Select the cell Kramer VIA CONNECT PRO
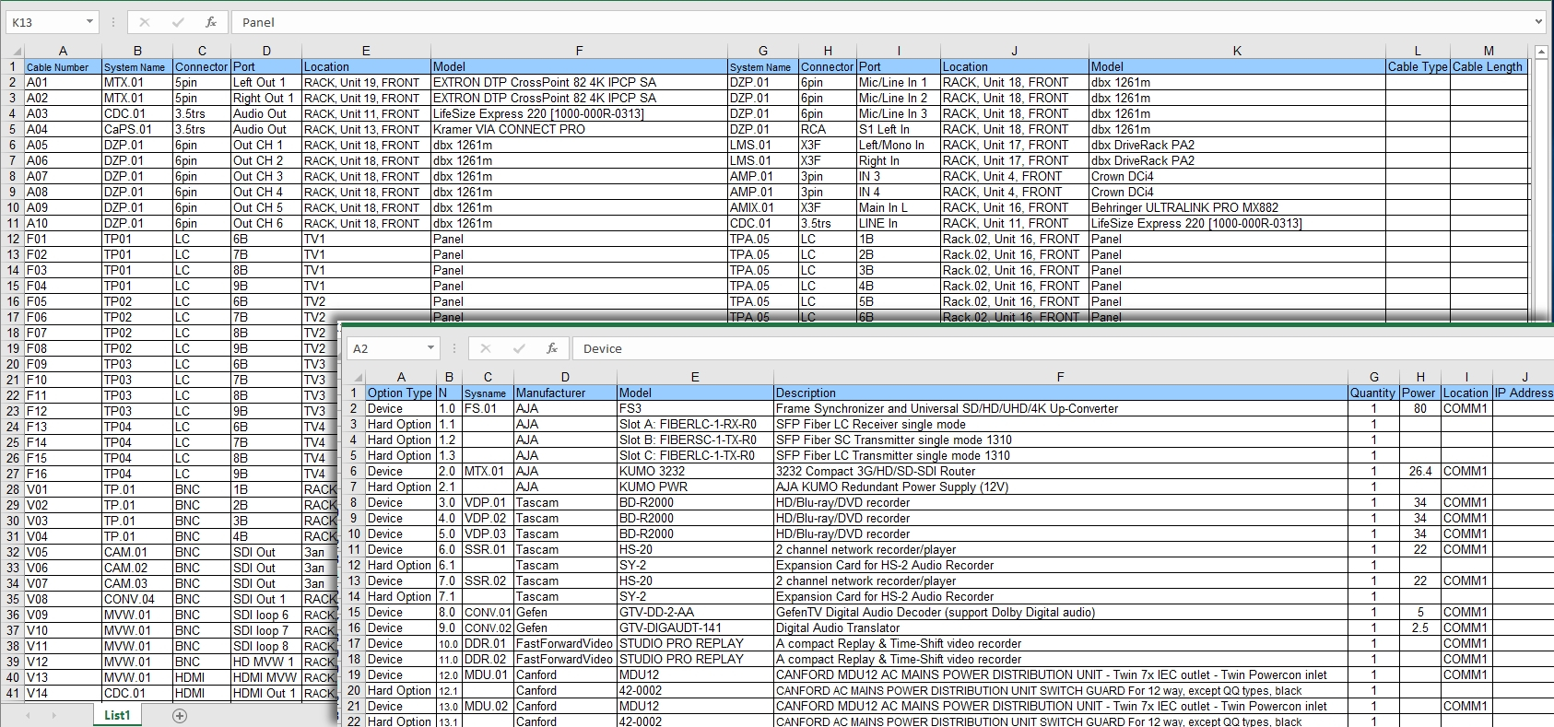This screenshot has width=1554, height=727. 579,129
